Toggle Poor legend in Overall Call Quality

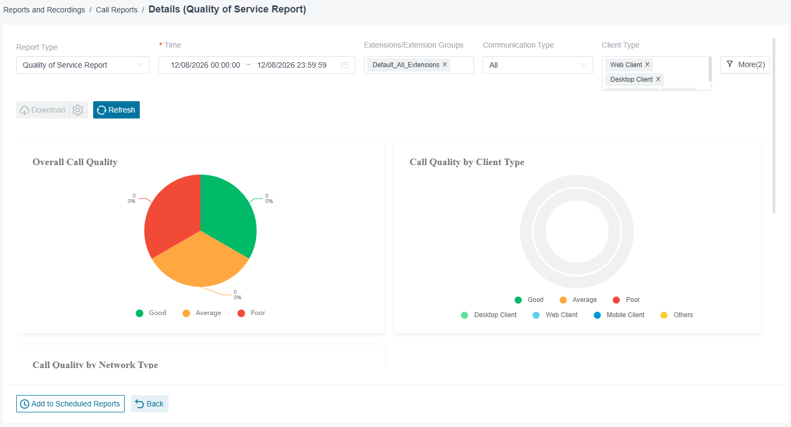click(x=251, y=313)
